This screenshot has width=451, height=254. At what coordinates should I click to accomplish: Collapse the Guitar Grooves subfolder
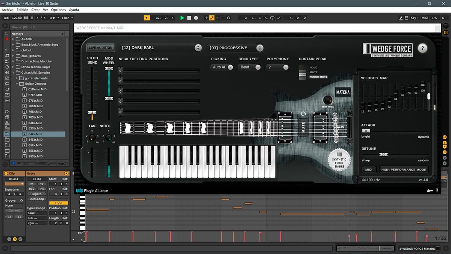click(17, 84)
